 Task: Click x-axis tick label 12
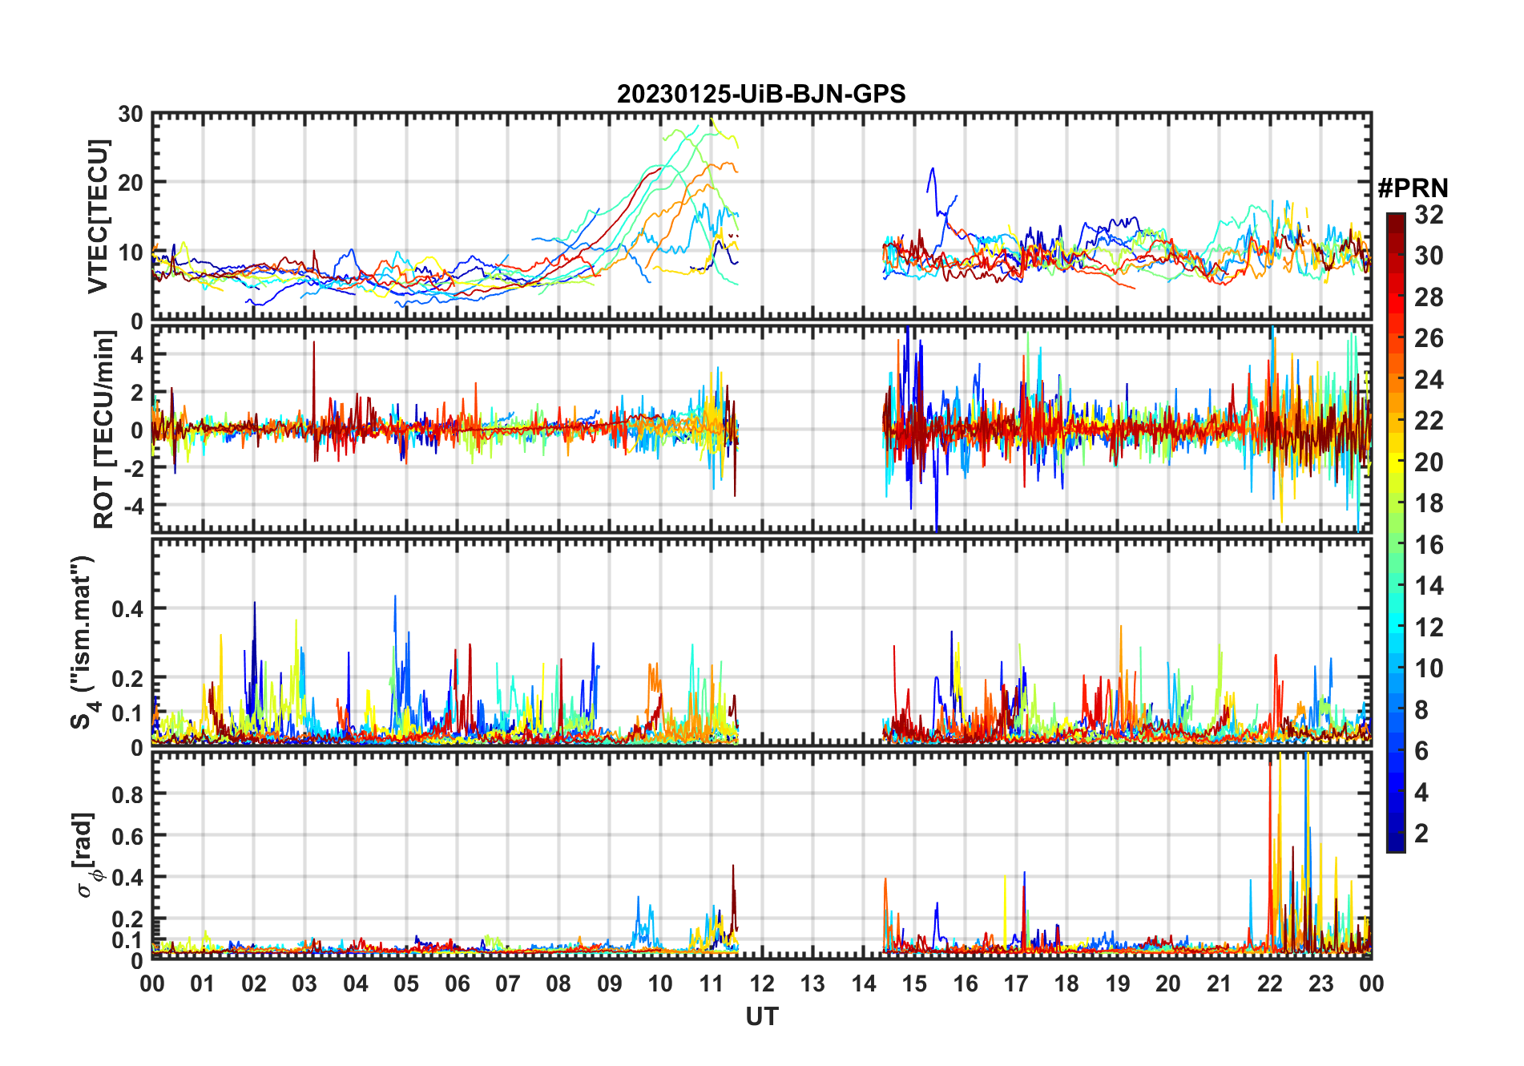pyautogui.click(x=762, y=983)
